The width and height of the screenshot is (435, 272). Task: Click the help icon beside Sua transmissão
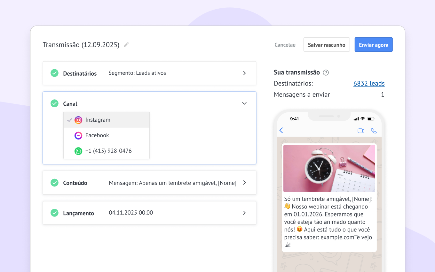(326, 72)
